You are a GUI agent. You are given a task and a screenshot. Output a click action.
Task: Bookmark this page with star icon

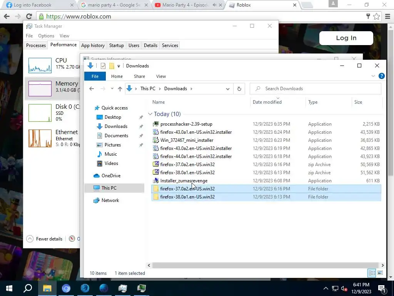[x=376, y=16]
